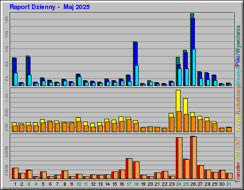
Task: Click day '6' on the x-axis
Action: [x=50, y=184]
